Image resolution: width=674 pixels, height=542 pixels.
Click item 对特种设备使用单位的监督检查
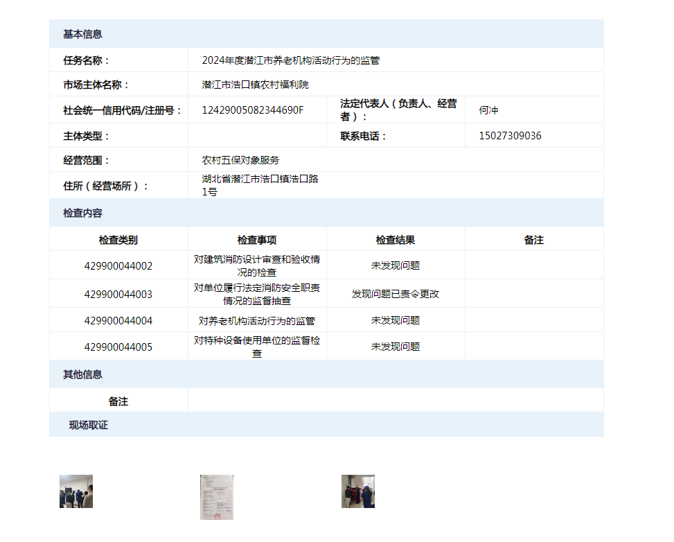coord(257,347)
